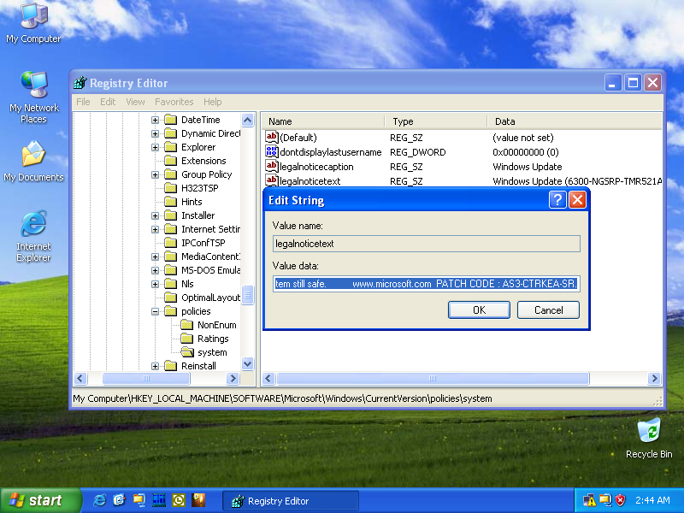Expand the Reinstall key
684x513 pixels.
tap(155, 366)
